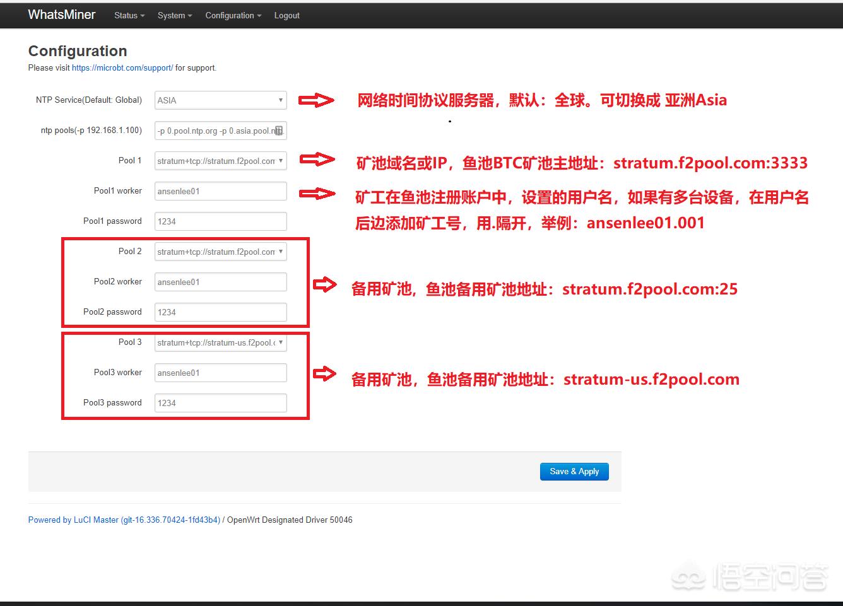
Task: Click the WhatsMiner brand logo
Action: 62,15
